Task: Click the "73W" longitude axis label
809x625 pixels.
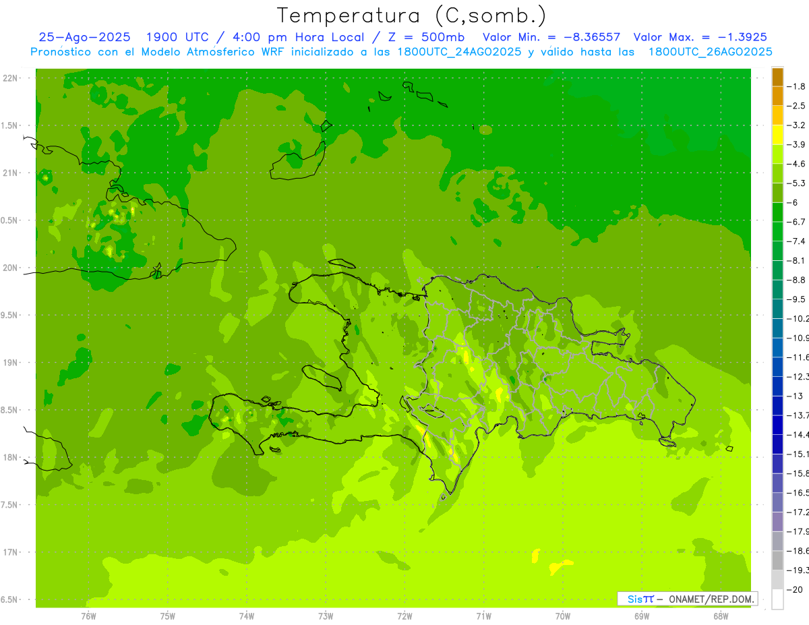Action: click(326, 616)
